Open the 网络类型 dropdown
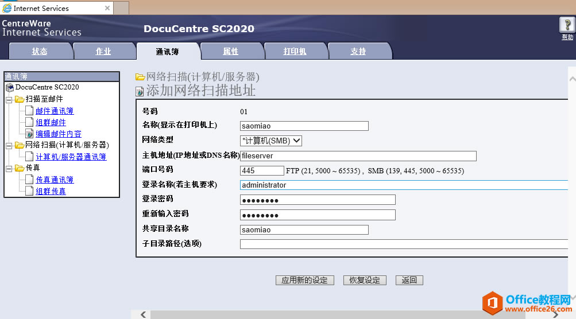The width and height of the screenshot is (576, 319). [x=270, y=141]
